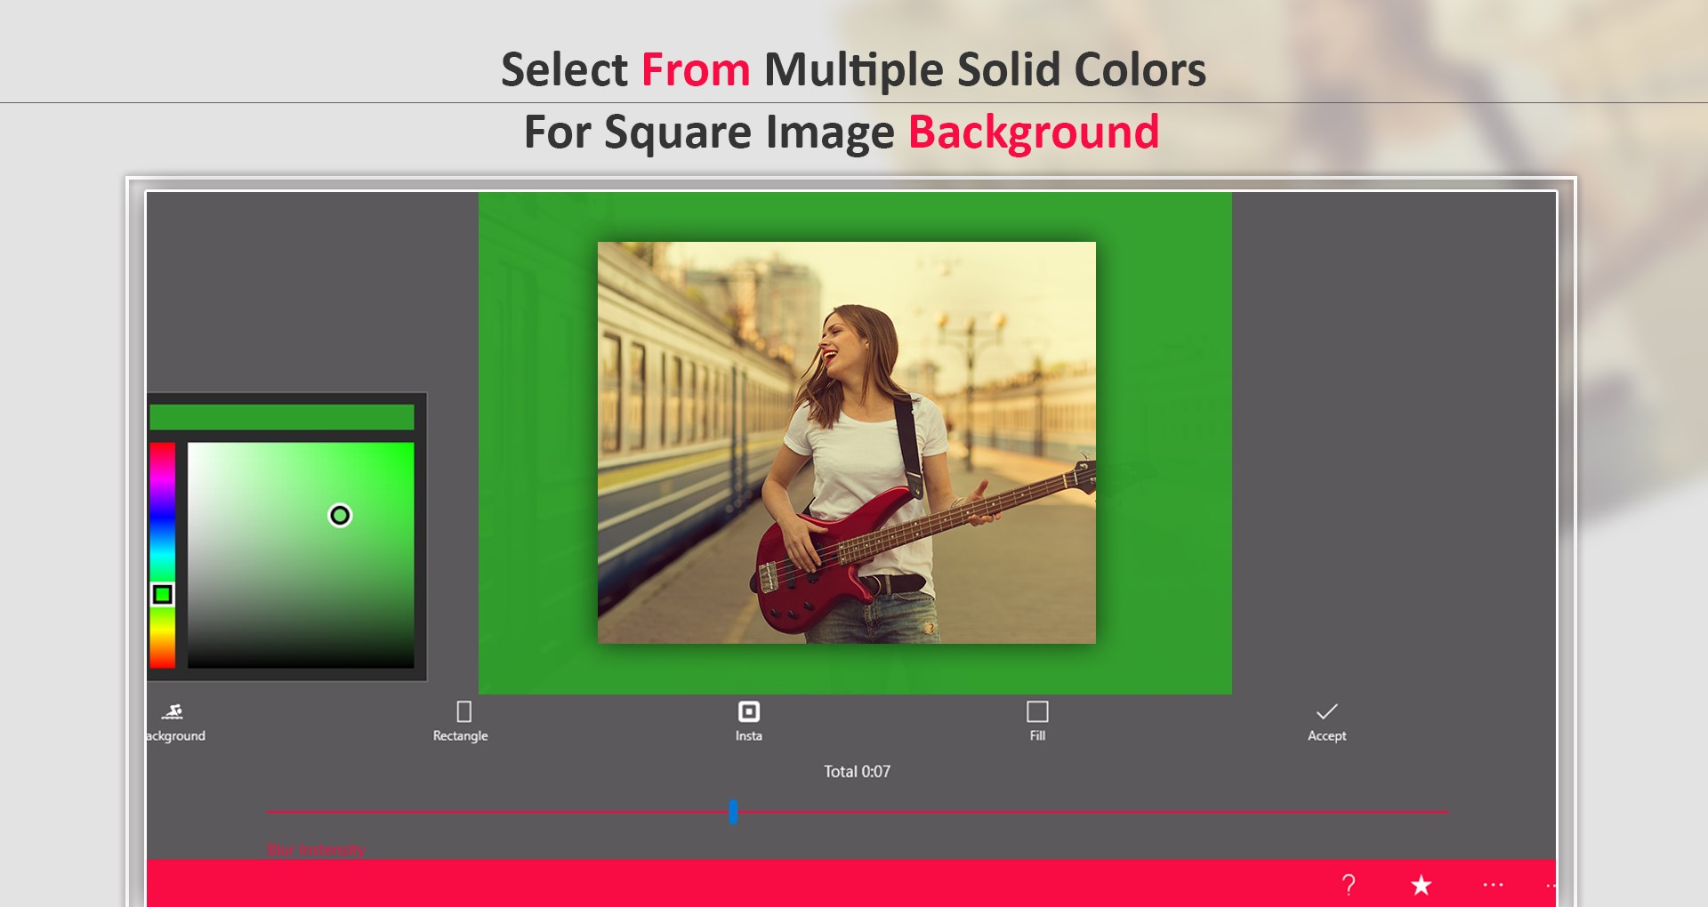Click the blue slider handle
1708x907 pixels.
[733, 811]
